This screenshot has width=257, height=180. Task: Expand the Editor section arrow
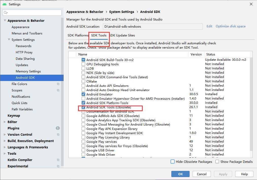click(x=5, y=122)
